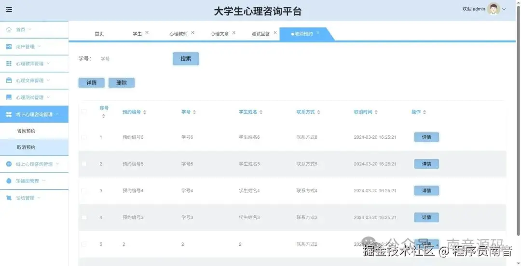The width and height of the screenshot is (521, 266).
Task: Close the 学生 tab
Action: (147, 33)
